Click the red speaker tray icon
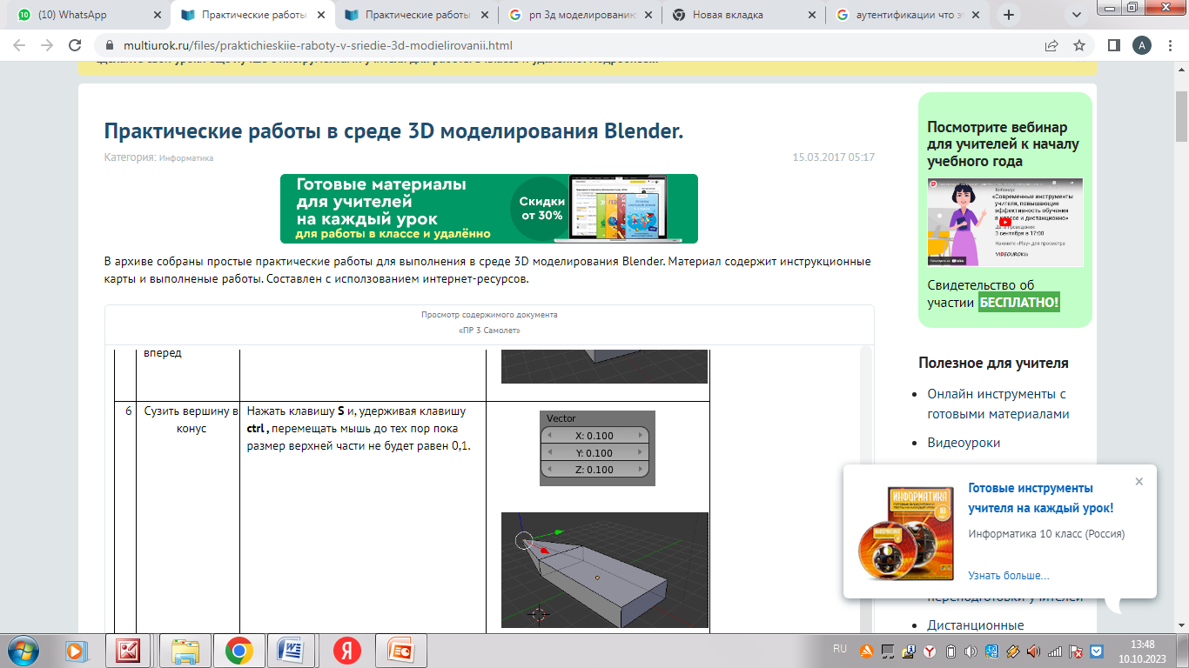This screenshot has width=1189, height=668. tap(1033, 650)
